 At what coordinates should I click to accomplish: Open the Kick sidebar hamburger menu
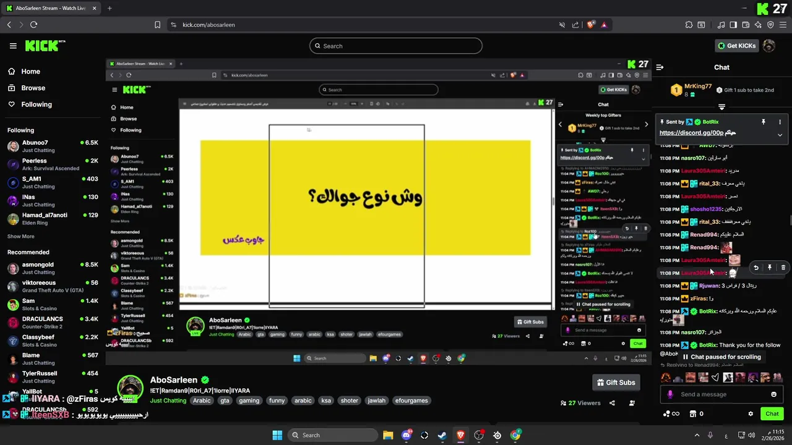[13, 46]
